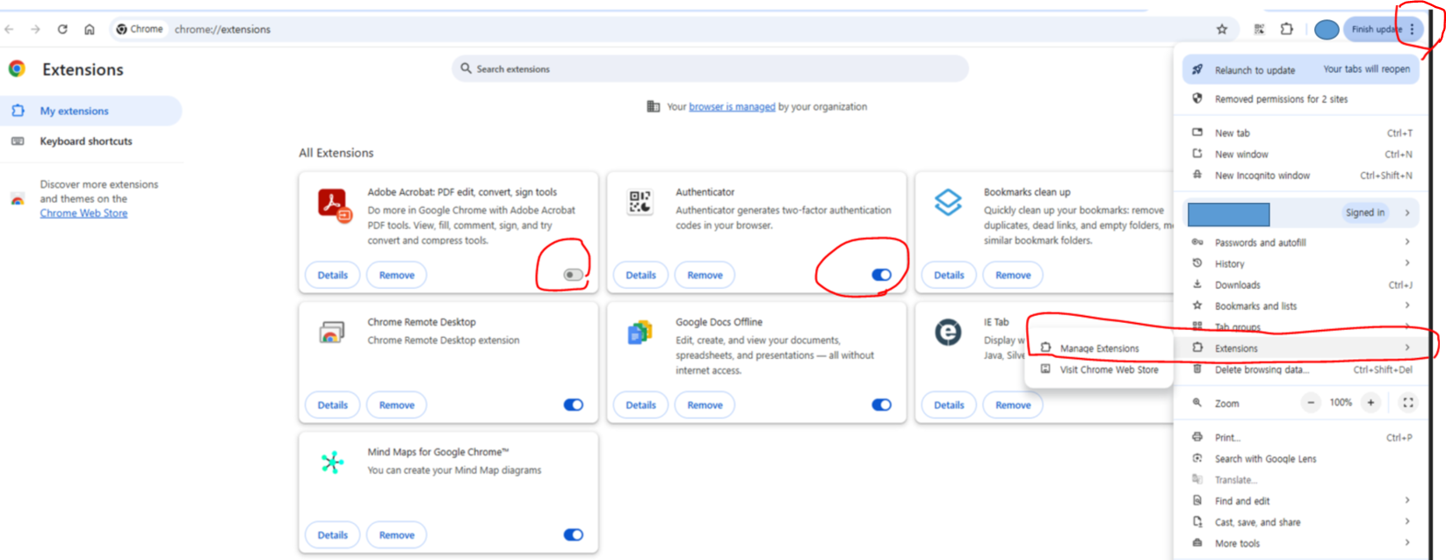Click the Bookmarks clean up extension icon
The width and height of the screenshot is (1446, 560).
click(x=948, y=203)
